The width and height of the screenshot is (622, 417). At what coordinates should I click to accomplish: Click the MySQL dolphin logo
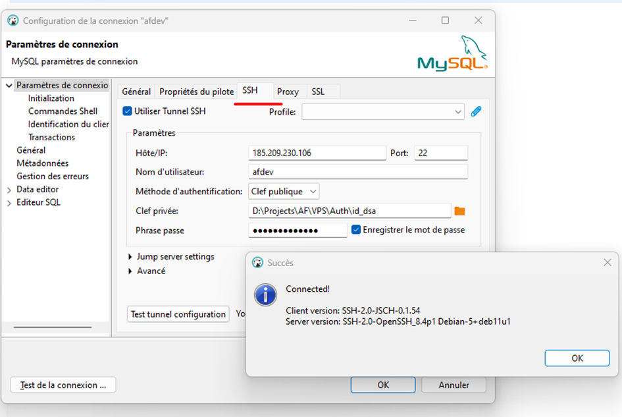pos(452,53)
